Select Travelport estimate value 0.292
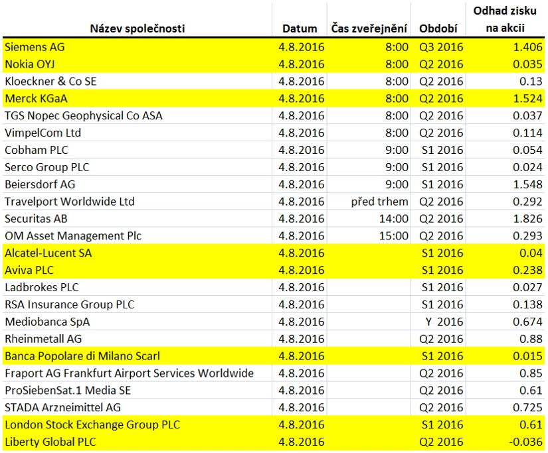The image size is (548, 453). (x=527, y=202)
